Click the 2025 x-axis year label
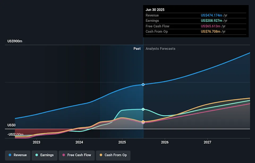 [122, 142]
